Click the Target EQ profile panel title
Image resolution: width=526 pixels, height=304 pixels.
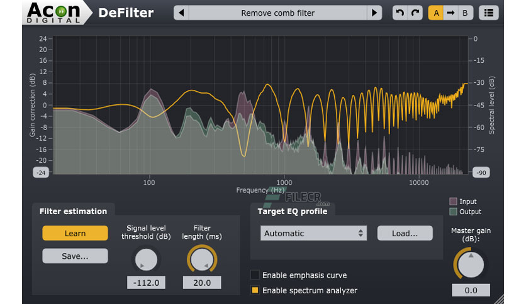pyautogui.click(x=292, y=211)
